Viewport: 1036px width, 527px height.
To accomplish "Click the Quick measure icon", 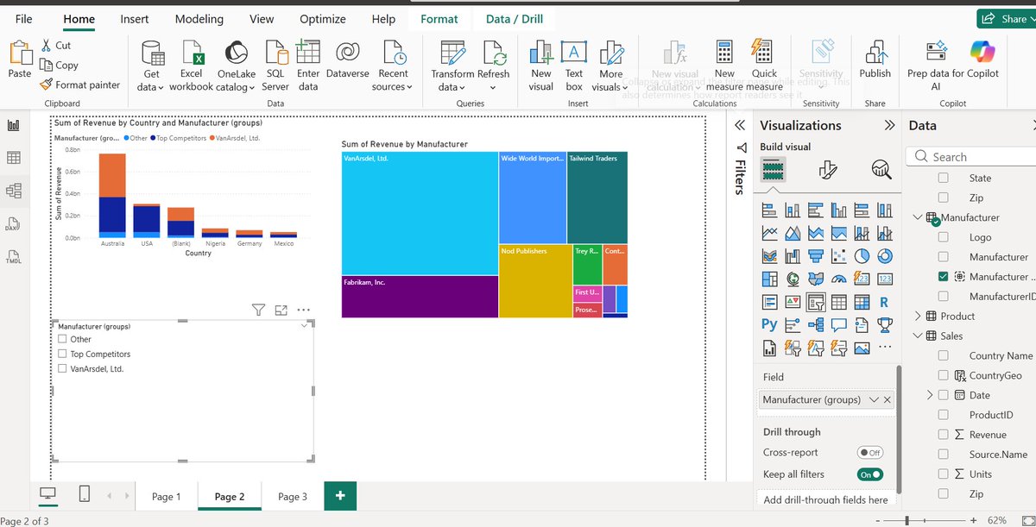I will click(762, 53).
